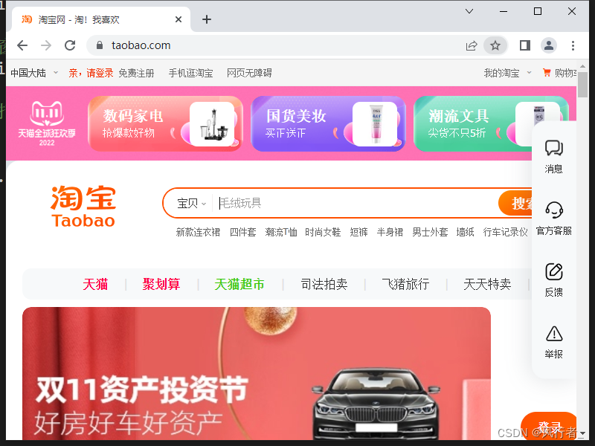The width and height of the screenshot is (595, 446).
Task: Share this page via share icon
Action: 472,46
